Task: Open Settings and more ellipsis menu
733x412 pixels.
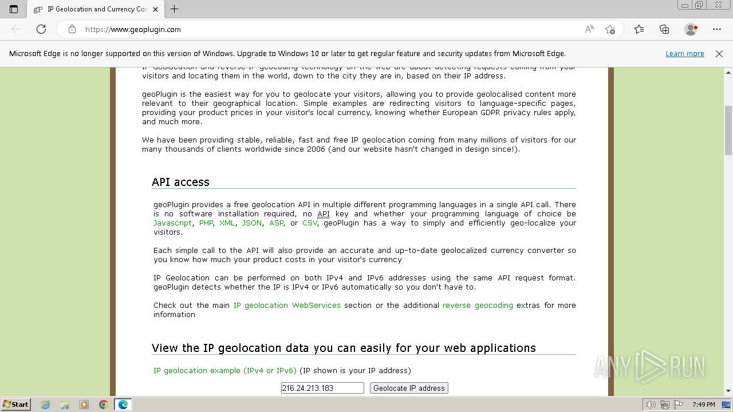Action: point(717,29)
